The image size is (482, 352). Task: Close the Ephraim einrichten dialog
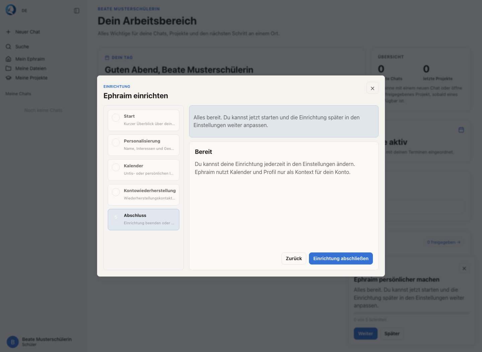[x=373, y=88]
